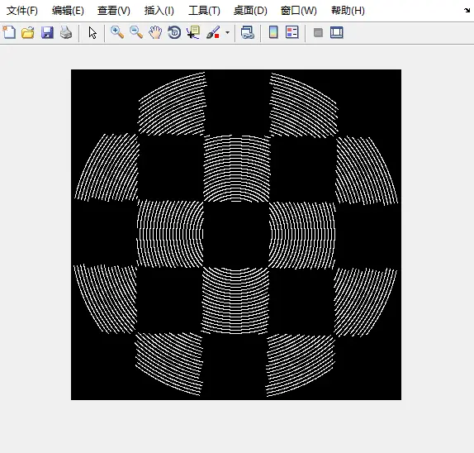Viewport: 474px width, 453px height.
Task: Activate the Zoom Out magnifier
Action: 136,32
